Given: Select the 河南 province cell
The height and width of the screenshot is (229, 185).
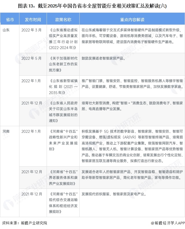Looking at the screenshot, I should pos(6,131).
